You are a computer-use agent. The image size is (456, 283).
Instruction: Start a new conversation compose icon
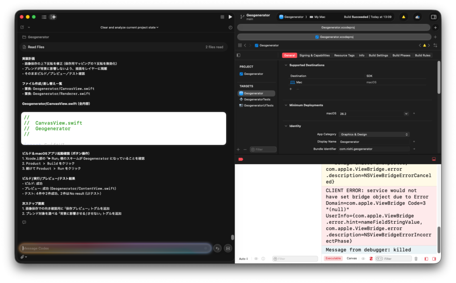(x=22, y=28)
